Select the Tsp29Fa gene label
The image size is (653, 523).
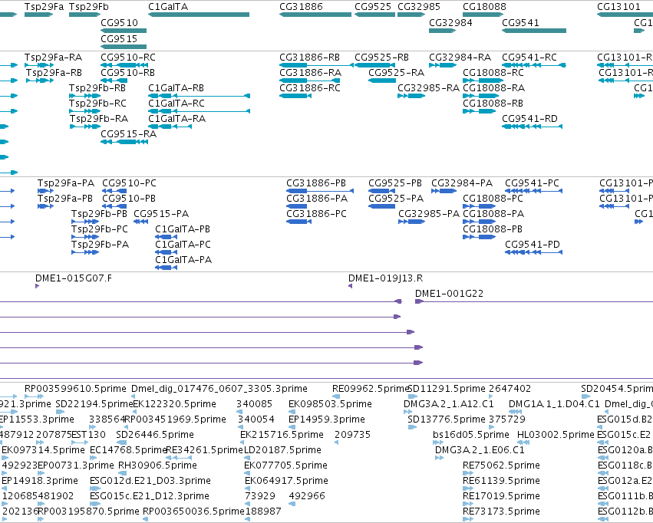click(45, 7)
